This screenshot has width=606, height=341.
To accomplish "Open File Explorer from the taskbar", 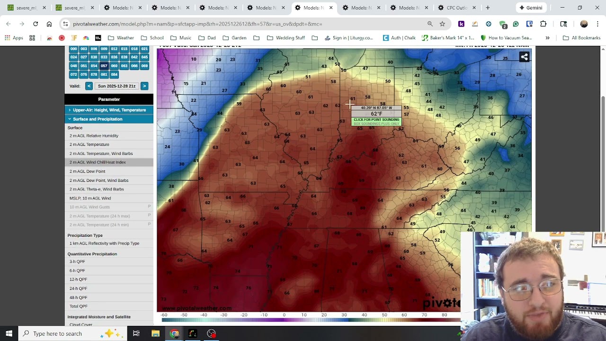I will [x=155, y=333].
